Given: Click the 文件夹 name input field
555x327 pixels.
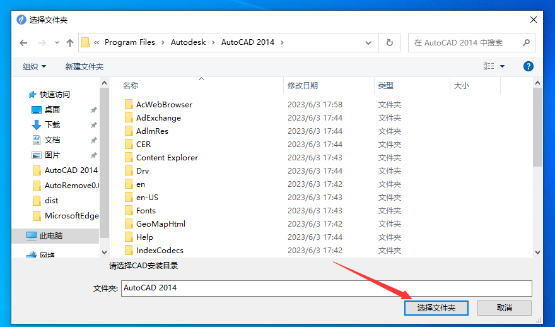Looking at the screenshot, I should (x=326, y=288).
